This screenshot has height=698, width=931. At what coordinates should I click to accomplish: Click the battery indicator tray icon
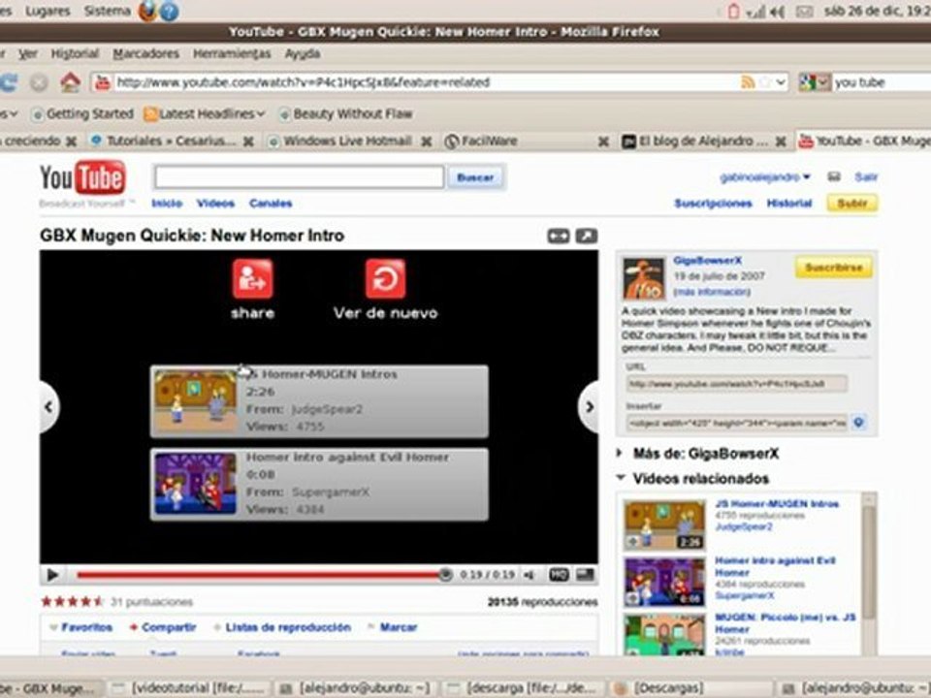point(734,11)
